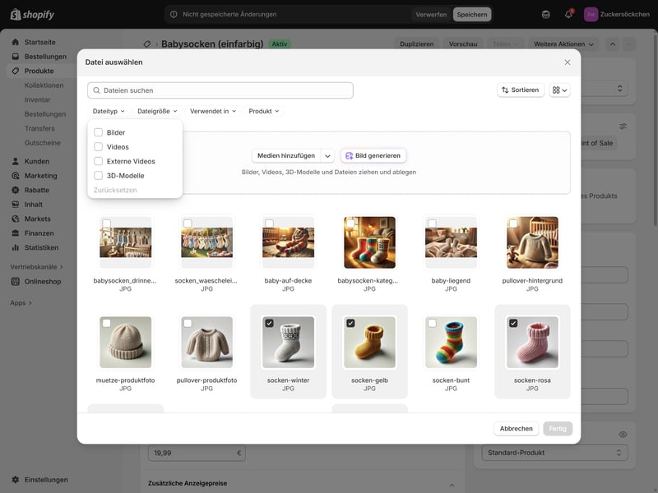The width and height of the screenshot is (658, 493).
Task: Expand the Dateigröße filter dropdown
Action: 156,111
